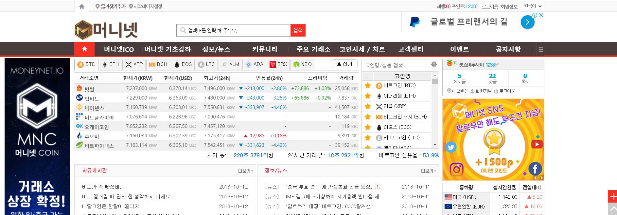Image resolution: width=617 pixels, height=215 pixels.
Task: Open coin list settings gear icon
Action: click(434, 65)
